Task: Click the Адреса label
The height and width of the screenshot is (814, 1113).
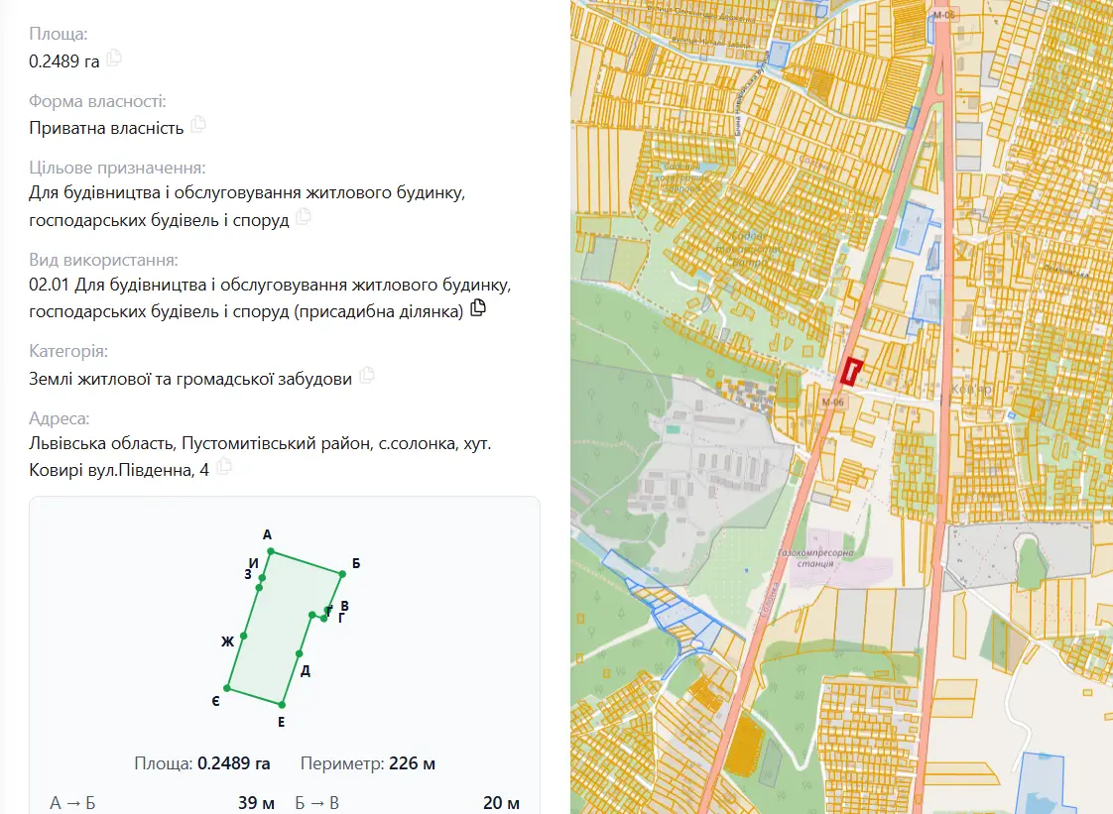Action: pyautogui.click(x=59, y=418)
